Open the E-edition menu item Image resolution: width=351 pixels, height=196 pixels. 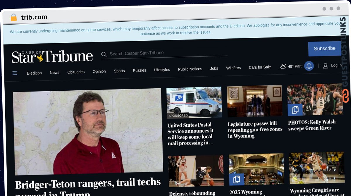pos(34,73)
